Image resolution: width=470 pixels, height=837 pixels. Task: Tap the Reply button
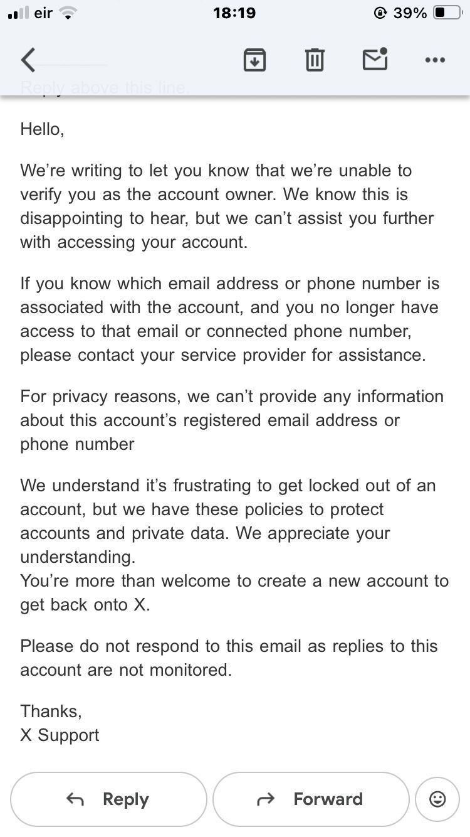[x=108, y=799]
